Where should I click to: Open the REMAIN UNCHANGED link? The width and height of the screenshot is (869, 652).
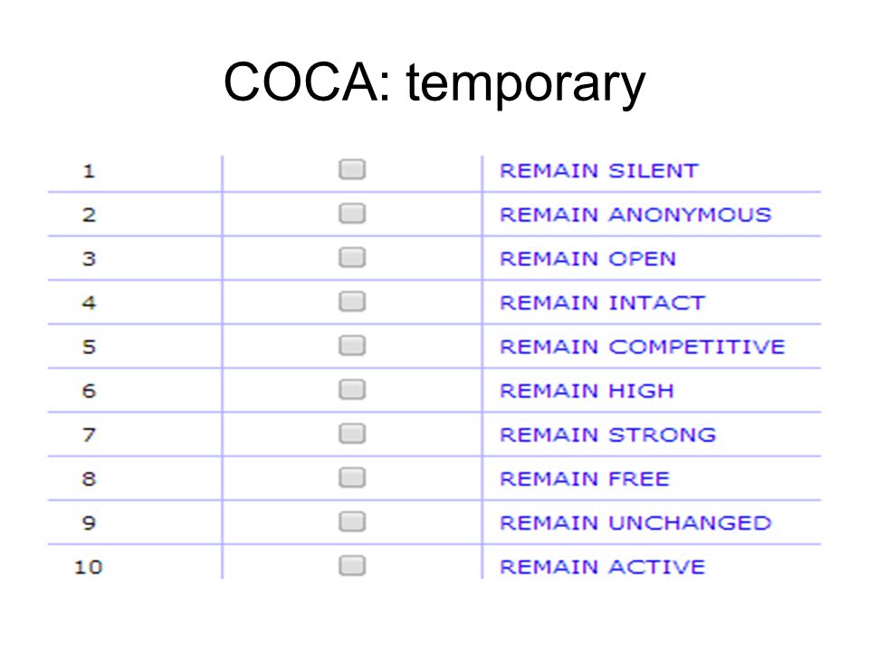tap(635, 523)
